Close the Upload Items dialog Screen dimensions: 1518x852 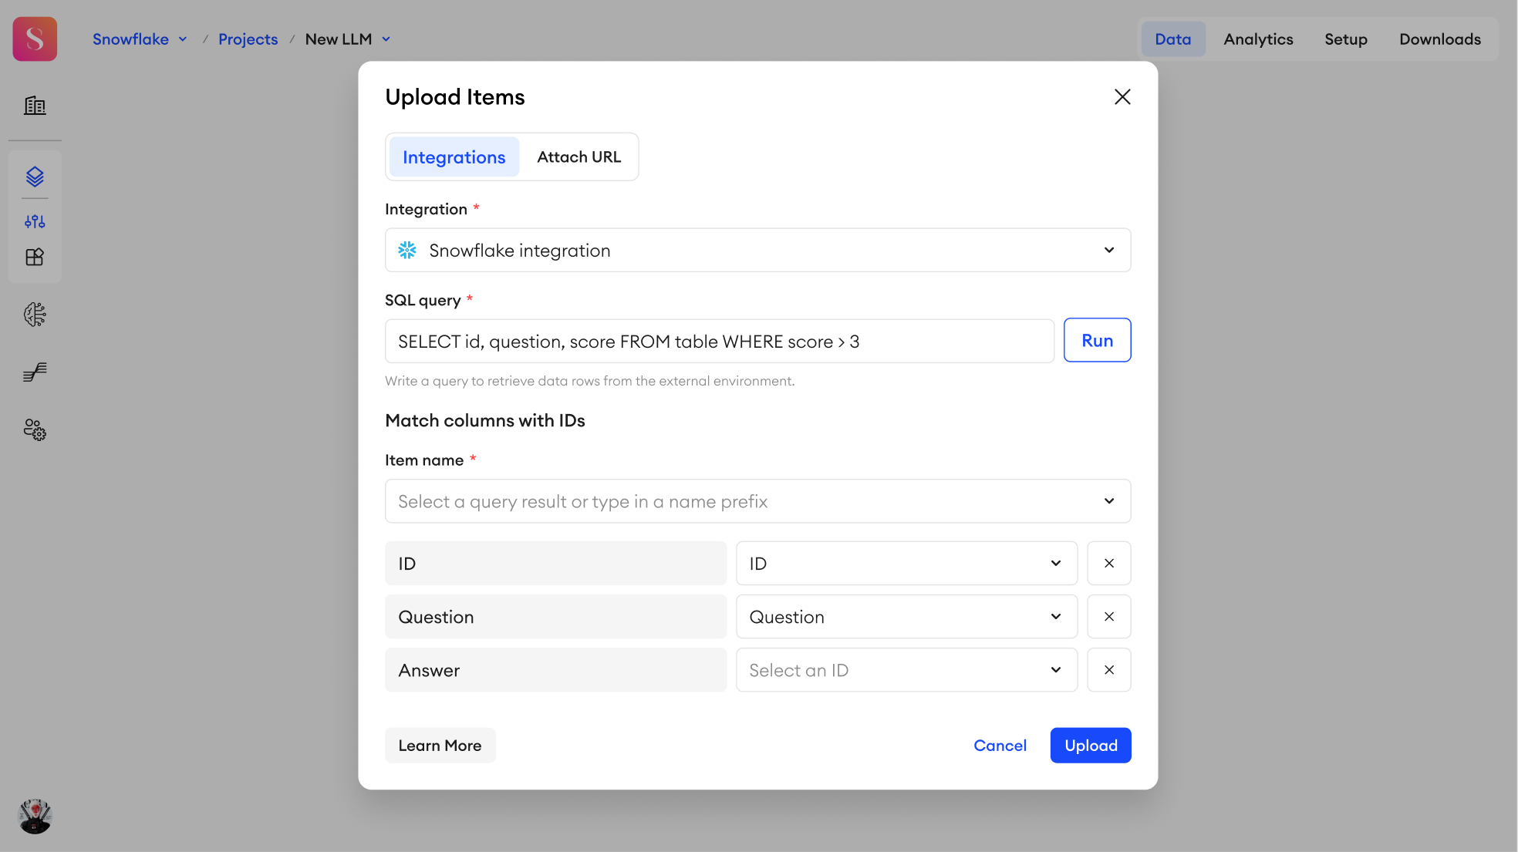coord(1122,97)
